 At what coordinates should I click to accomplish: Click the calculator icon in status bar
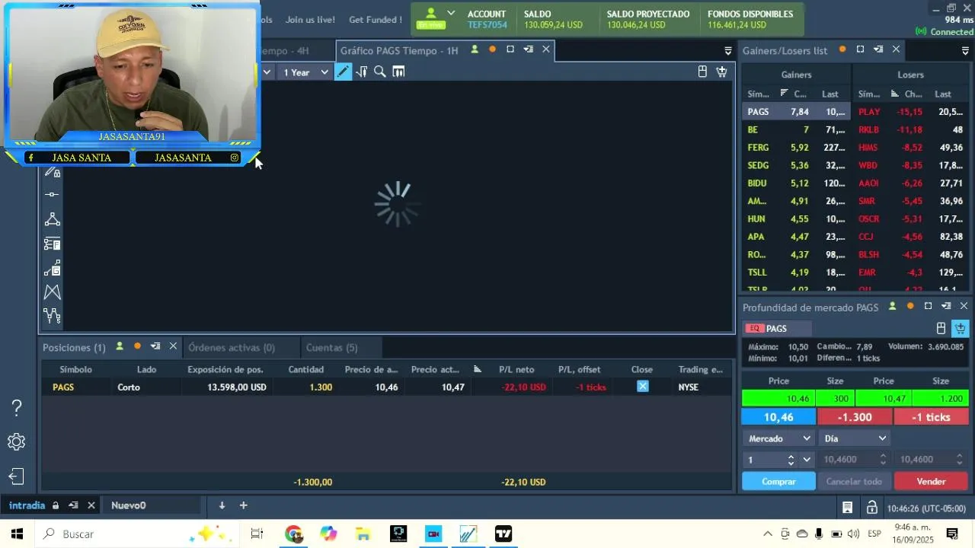[847, 508]
